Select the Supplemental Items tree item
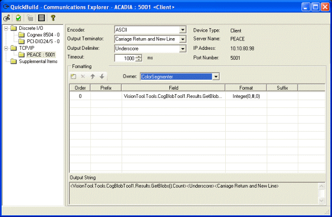 point(38,61)
